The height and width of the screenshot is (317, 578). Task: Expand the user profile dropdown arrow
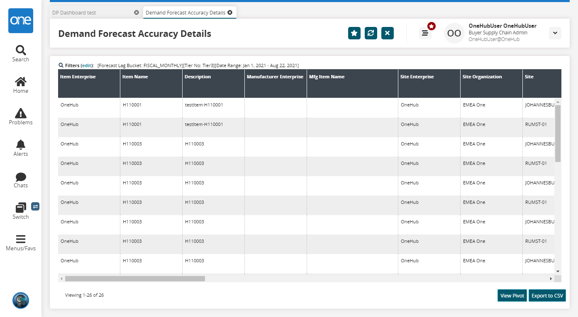555,33
